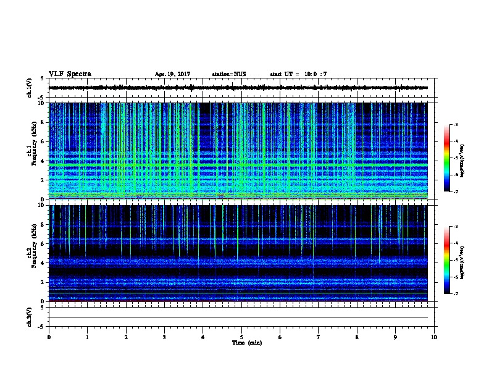Click the ch.1 colorbar 'log(PSD)' label
The image size is (489, 378).
(x=462, y=161)
